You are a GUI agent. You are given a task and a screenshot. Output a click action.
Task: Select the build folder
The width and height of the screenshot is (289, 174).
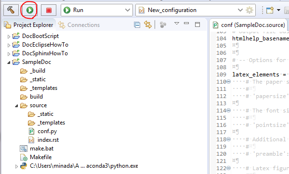coord(36,97)
